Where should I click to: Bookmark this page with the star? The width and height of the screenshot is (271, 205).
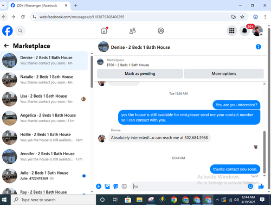coord(242,17)
